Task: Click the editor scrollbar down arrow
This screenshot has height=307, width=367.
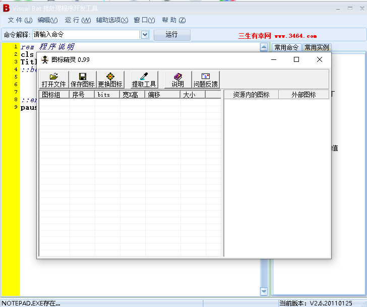Action: [264, 291]
